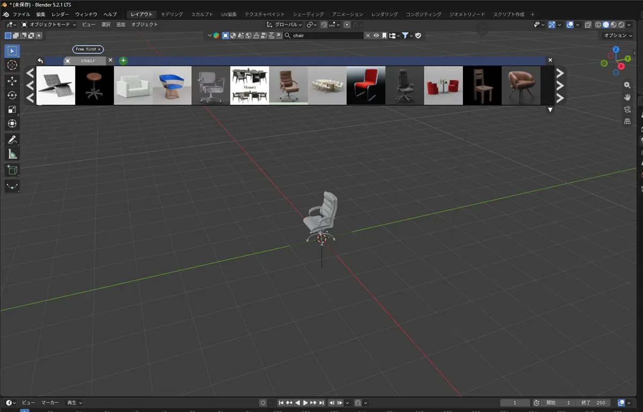Switch to Shading workspace tab
This screenshot has height=412, width=643.
(308, 14)
